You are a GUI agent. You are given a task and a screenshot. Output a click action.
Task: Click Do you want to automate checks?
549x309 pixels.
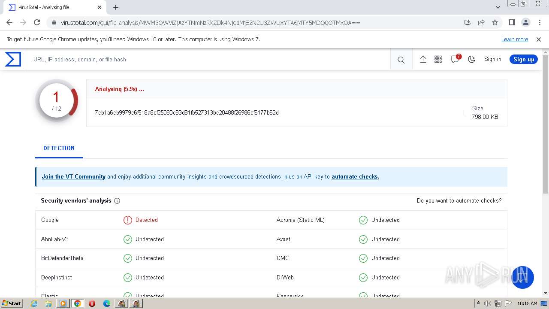tap(459, 200)
